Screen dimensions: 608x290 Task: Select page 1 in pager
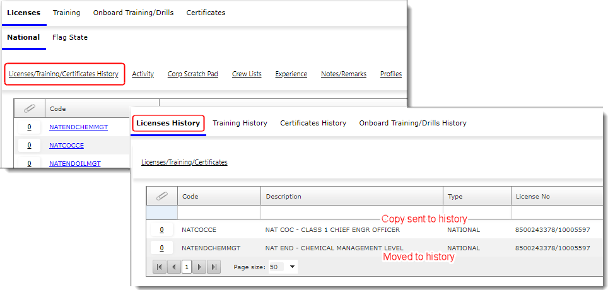point(187,267)
